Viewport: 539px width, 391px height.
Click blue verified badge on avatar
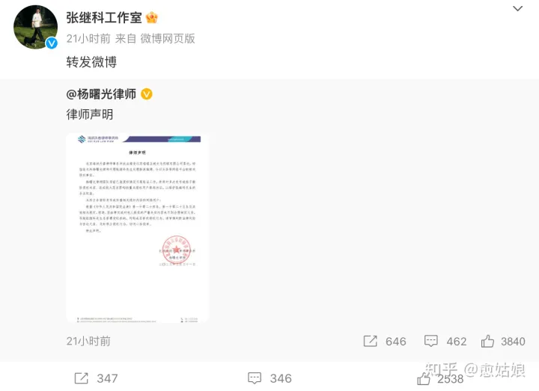coord(52,43)
